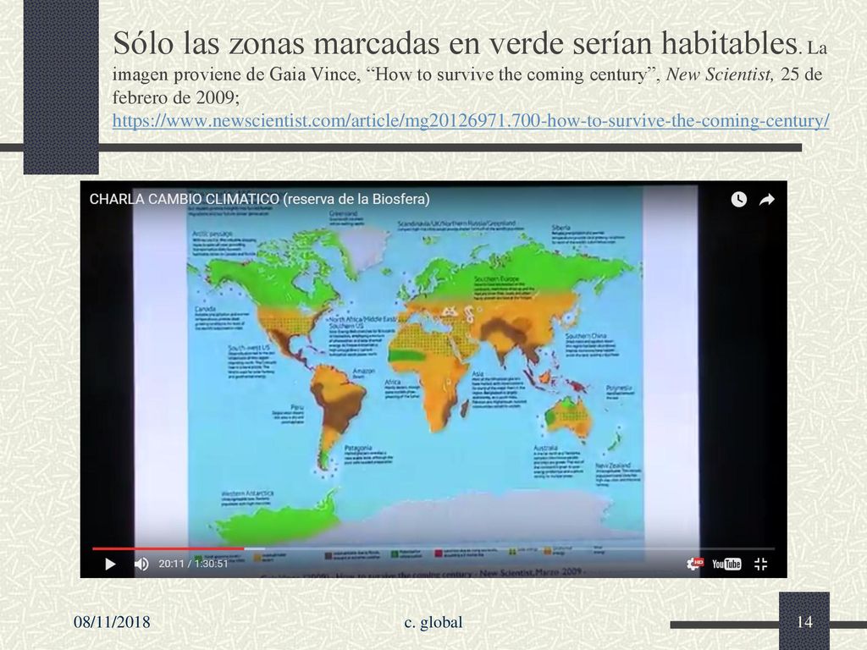Click the map label Peru
Screen dimensions: 867x650
click(297, 407)
